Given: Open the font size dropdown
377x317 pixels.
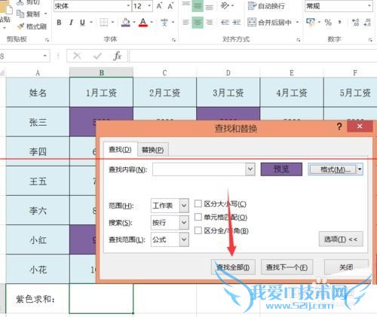Looking at the screenshot, I should click(149, 6).
